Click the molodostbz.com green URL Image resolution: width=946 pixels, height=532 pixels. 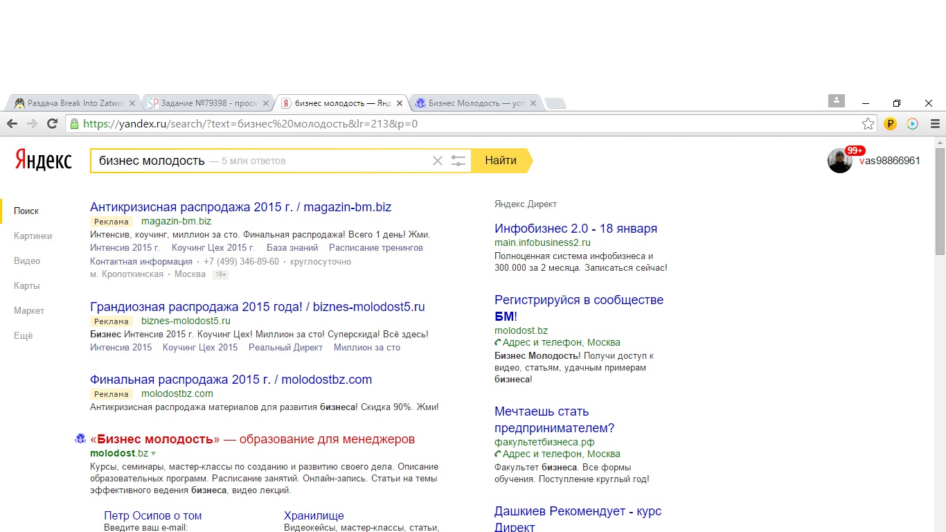point(177,394)
